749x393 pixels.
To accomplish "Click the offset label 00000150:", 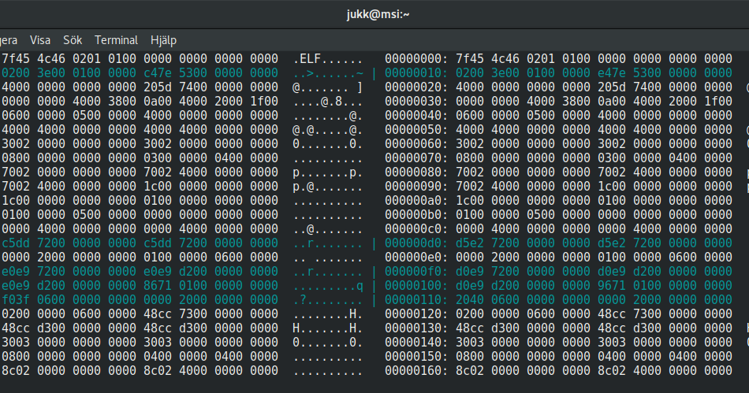I will [x=416, y=356].
